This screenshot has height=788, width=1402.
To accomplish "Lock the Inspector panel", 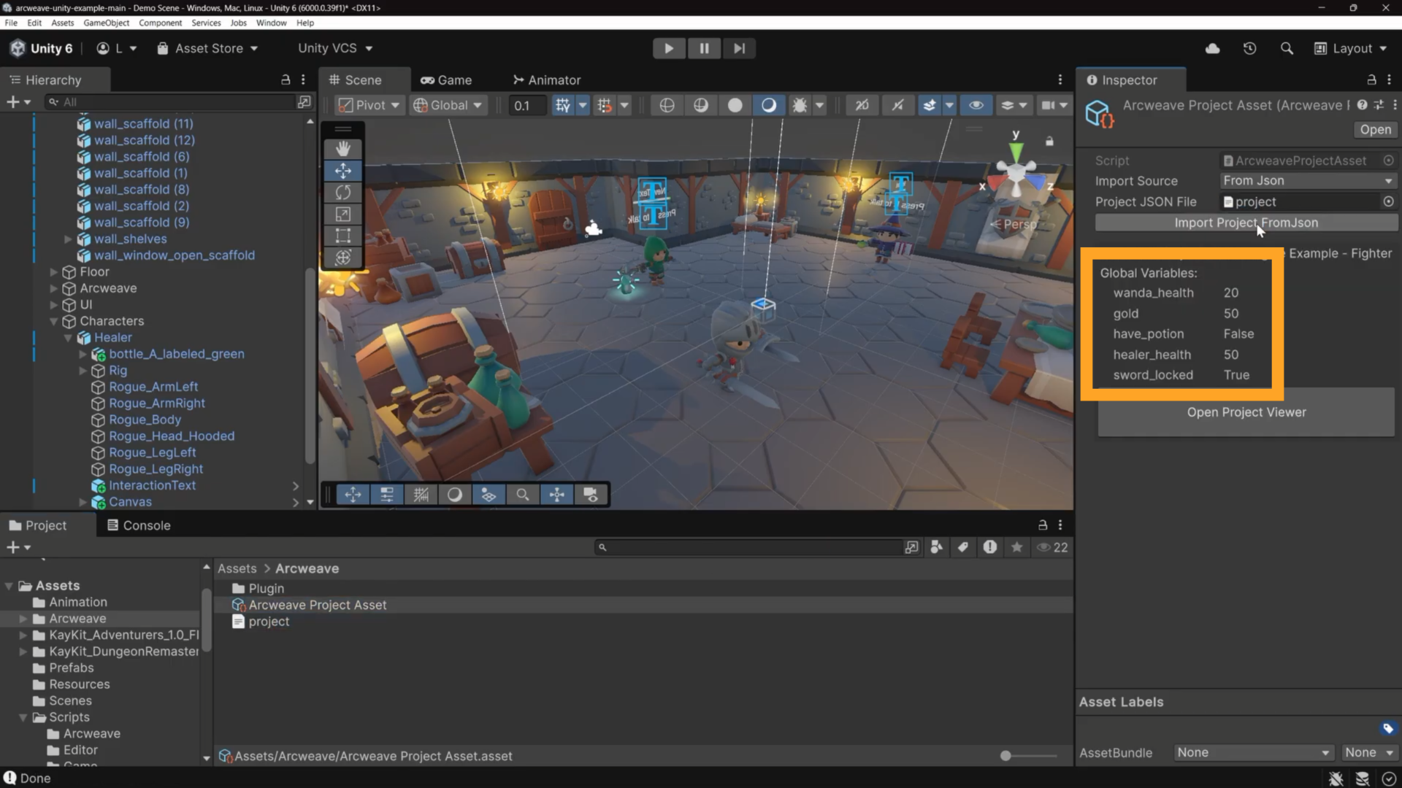I will pyautogui.click(x=1371, y=80).
